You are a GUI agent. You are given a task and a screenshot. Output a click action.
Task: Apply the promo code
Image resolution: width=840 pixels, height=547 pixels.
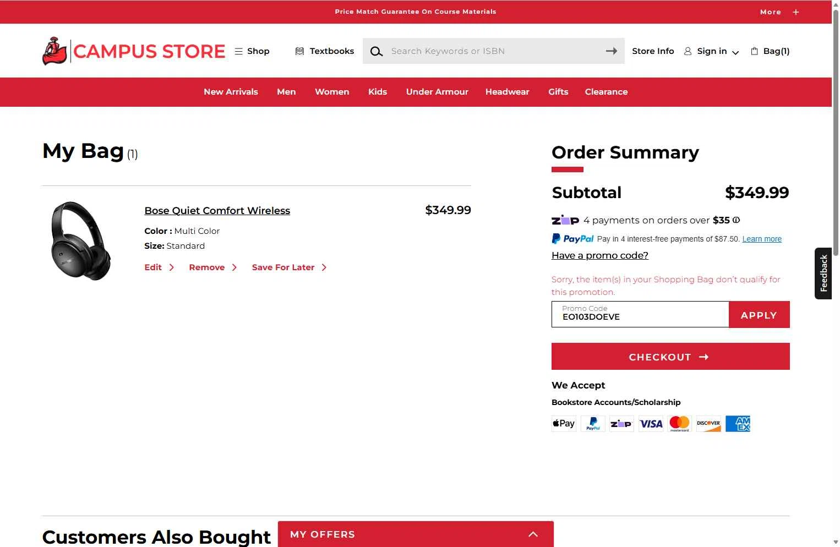pyautogui.click(x=759, y=315)
